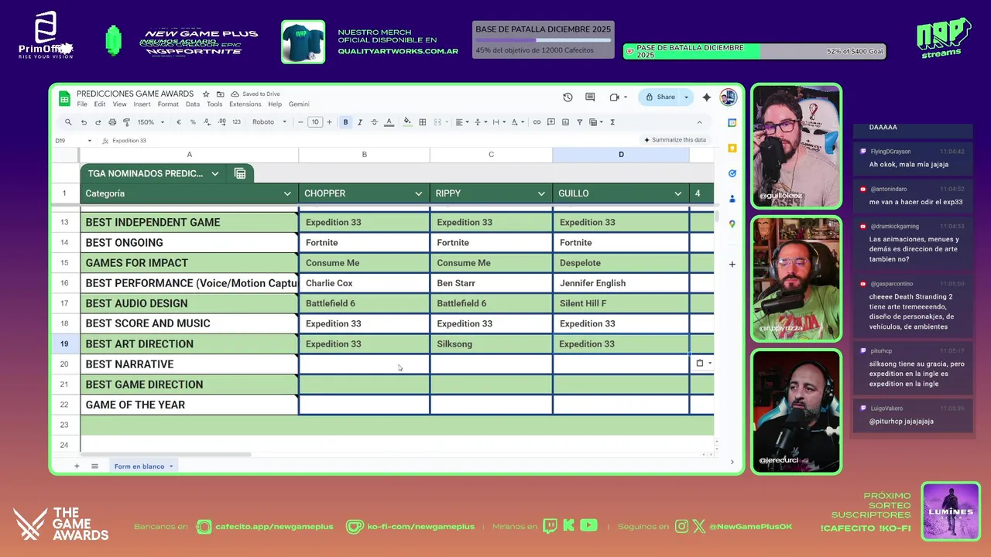Open text wrapping dropdown
Image resolution: width=991 pixels, height=557 pixels.
click(x=499, y=122)
